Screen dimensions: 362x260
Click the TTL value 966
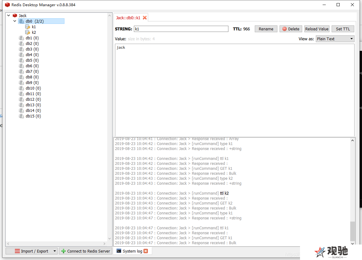point(246,29)
